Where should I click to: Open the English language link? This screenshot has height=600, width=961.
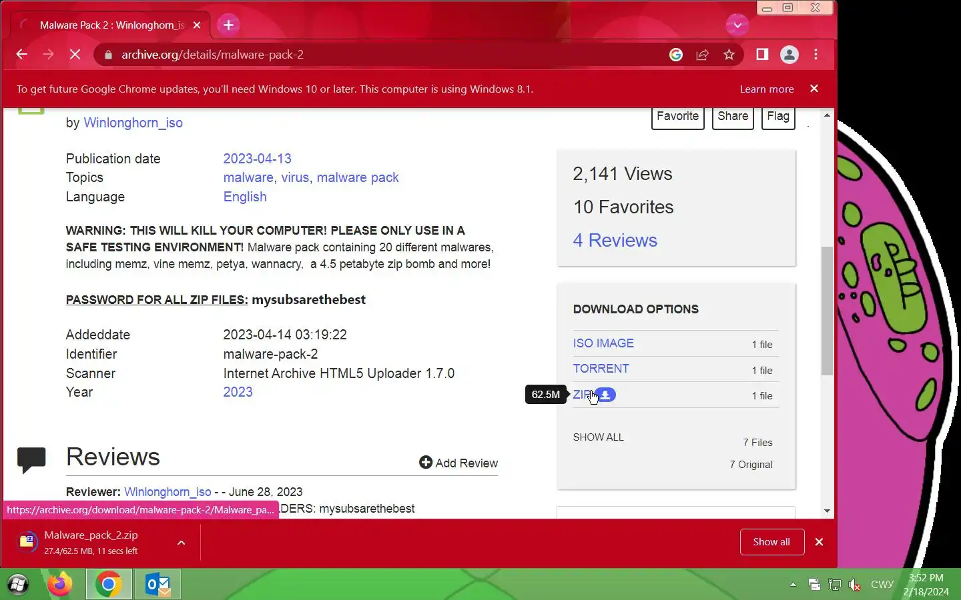[x=245, y=197]
